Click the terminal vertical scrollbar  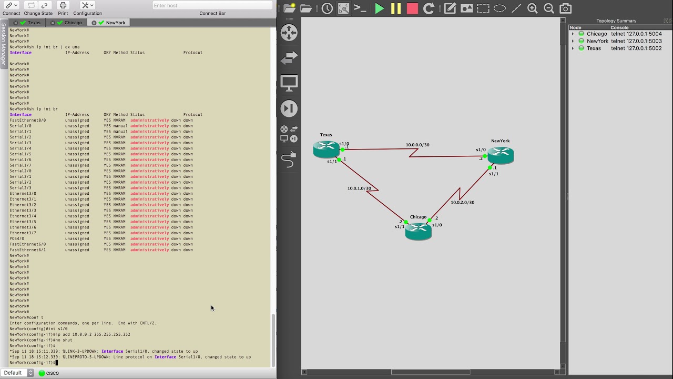coord(273,340)
